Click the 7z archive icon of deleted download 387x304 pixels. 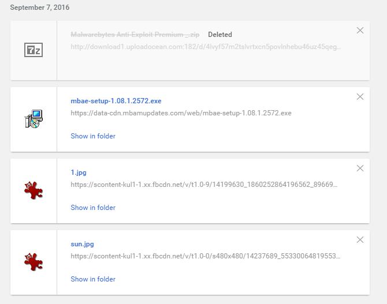coord(34,50)
